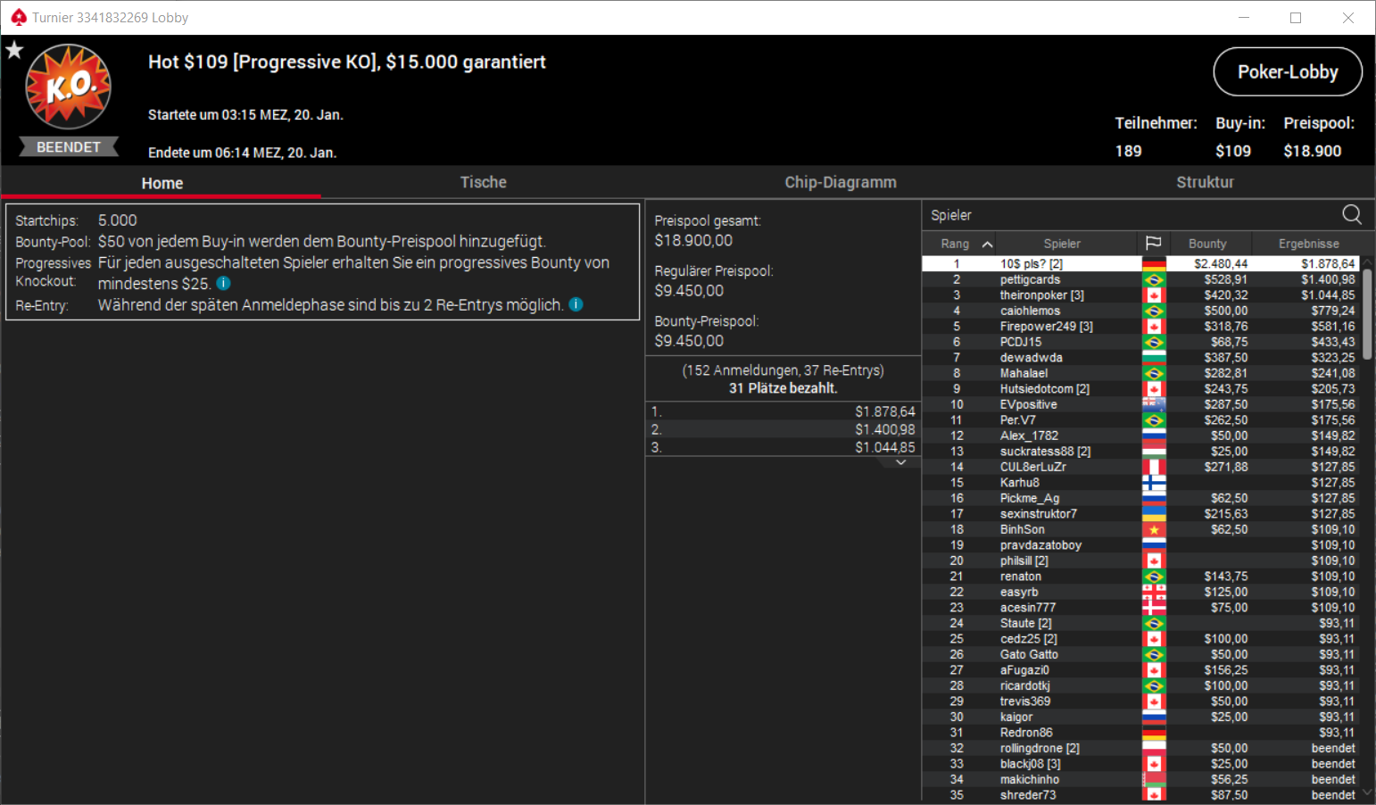
Task: Click the German flag of 10$ pls?
Action: coord(1154,264)
